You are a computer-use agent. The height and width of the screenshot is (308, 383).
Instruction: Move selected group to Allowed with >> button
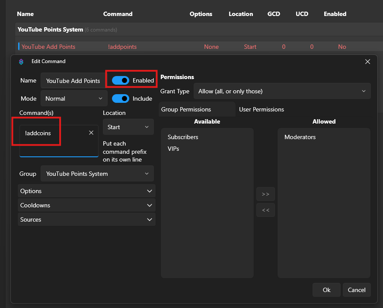265,194
